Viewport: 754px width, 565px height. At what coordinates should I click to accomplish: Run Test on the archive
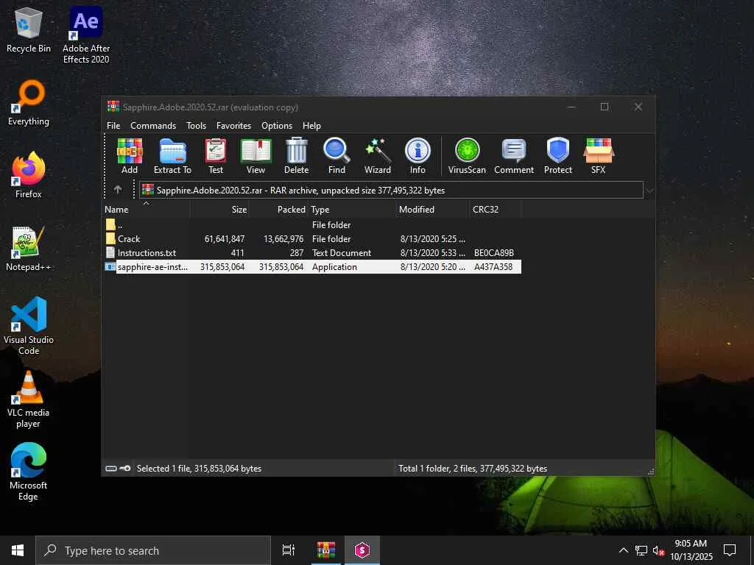tap(216, 156)
